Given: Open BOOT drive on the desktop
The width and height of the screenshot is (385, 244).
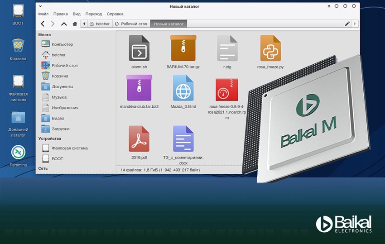Looking at the screenshot, I should tap(18, 15).
